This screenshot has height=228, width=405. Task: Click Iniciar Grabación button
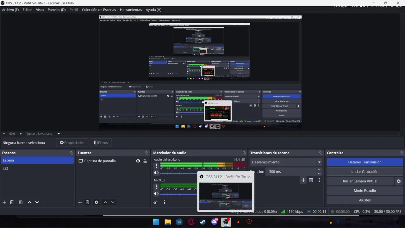point(365,172)
